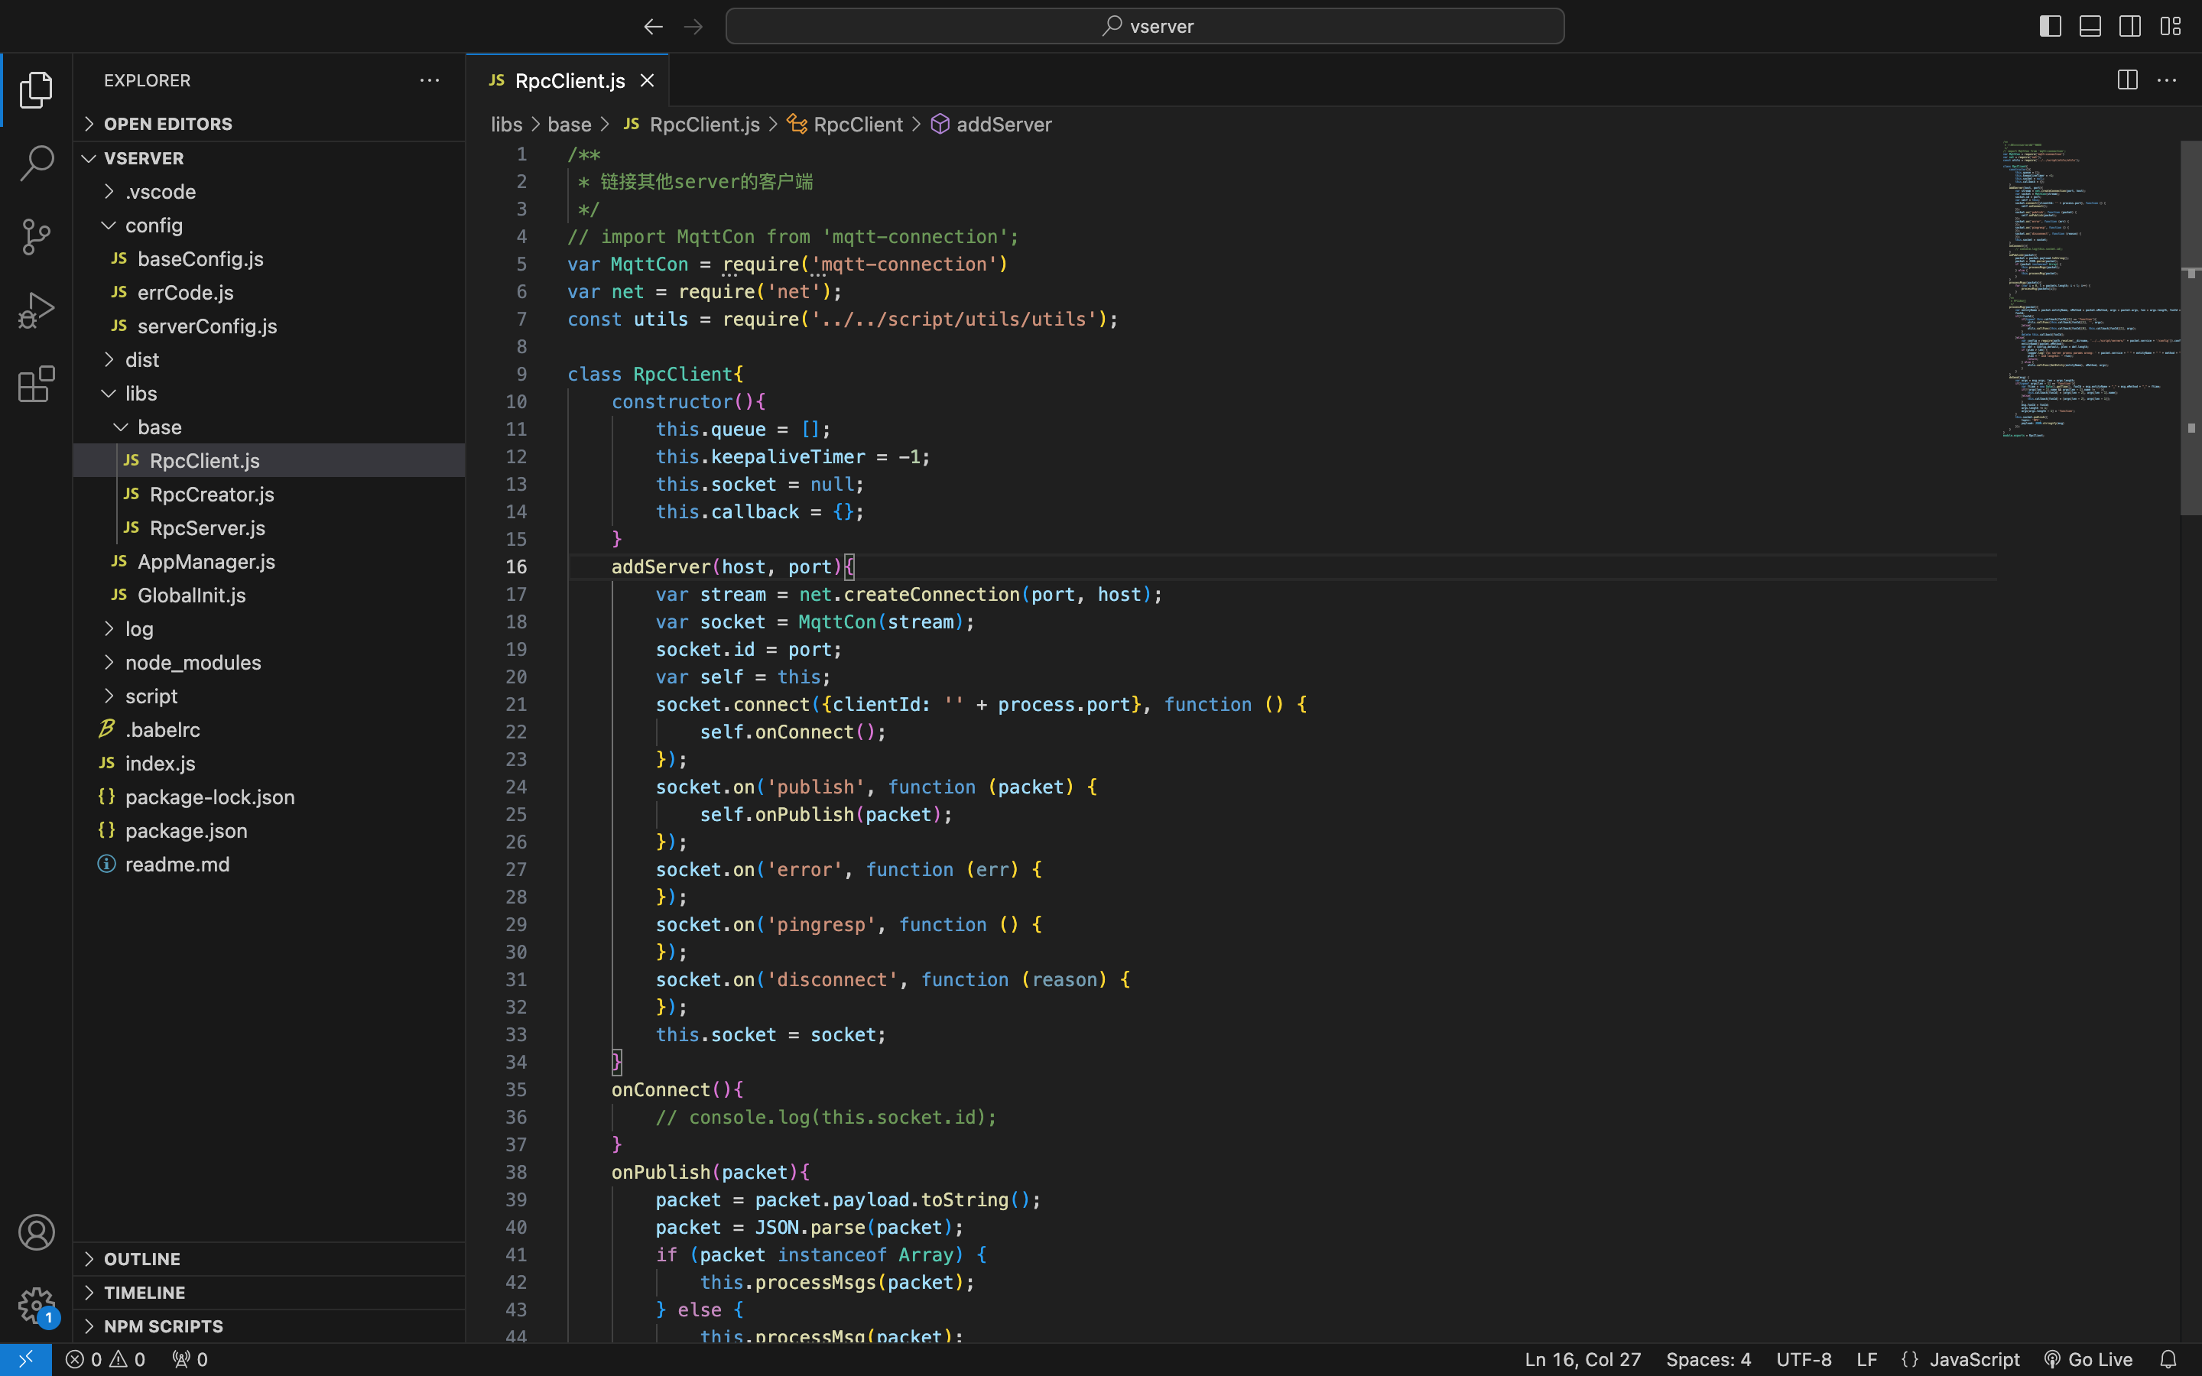Open the remote window indicator in status bar
This screenshot has height=1376, width=2202.
[x=25, y=1360]
